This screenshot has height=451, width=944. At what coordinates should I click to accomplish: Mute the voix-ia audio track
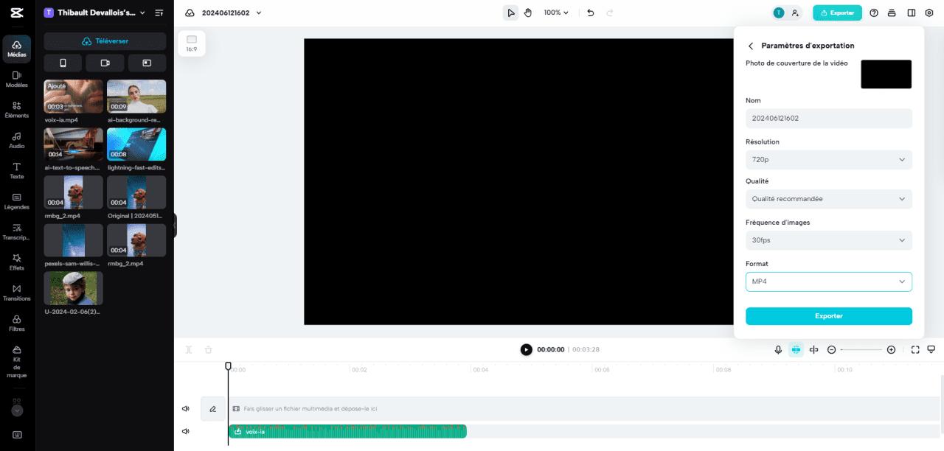coord(186,431)
